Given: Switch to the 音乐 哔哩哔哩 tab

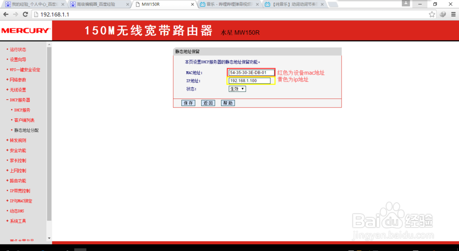Looking at the screenshot, I should coord(229,5).
